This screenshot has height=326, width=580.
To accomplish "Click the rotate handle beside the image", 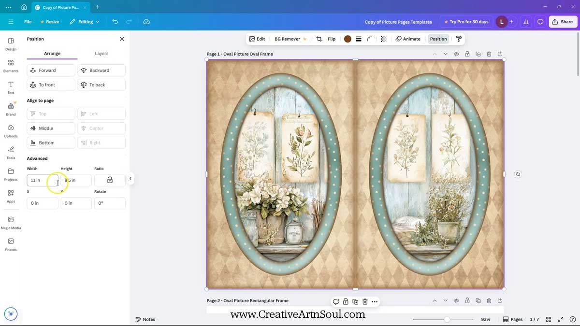I will pos(518,174).
